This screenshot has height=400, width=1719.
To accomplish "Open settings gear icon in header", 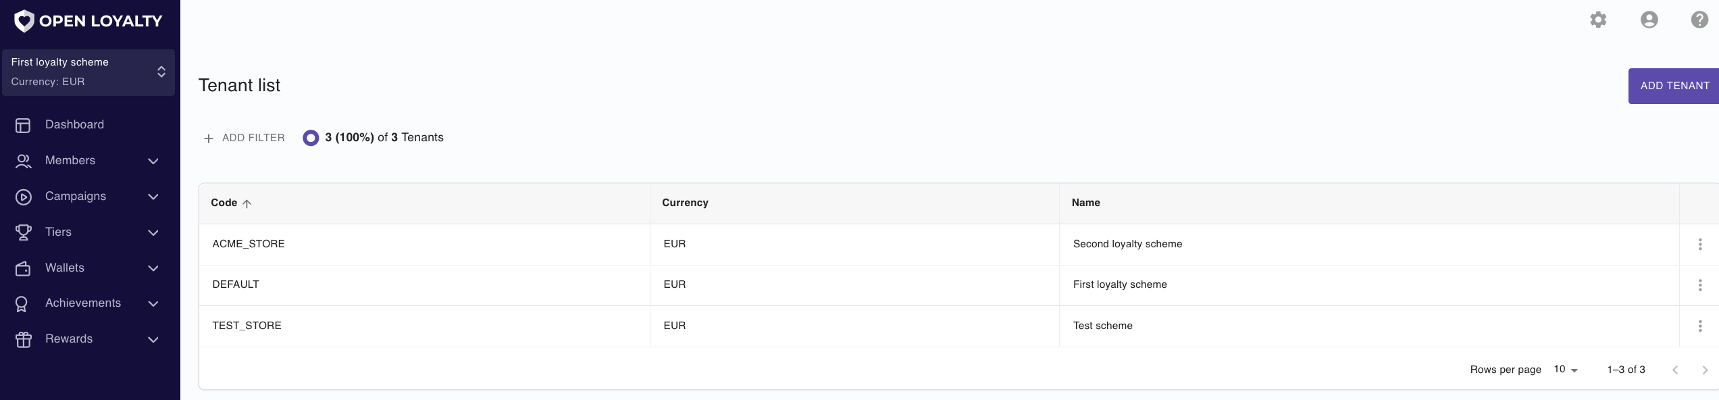I will pos(1598,20).
